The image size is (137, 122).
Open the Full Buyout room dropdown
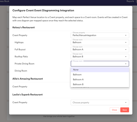pyautogui.click(x=100, y=49)
